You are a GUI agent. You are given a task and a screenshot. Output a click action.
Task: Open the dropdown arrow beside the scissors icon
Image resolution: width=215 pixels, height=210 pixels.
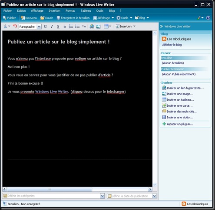point(9,26)
